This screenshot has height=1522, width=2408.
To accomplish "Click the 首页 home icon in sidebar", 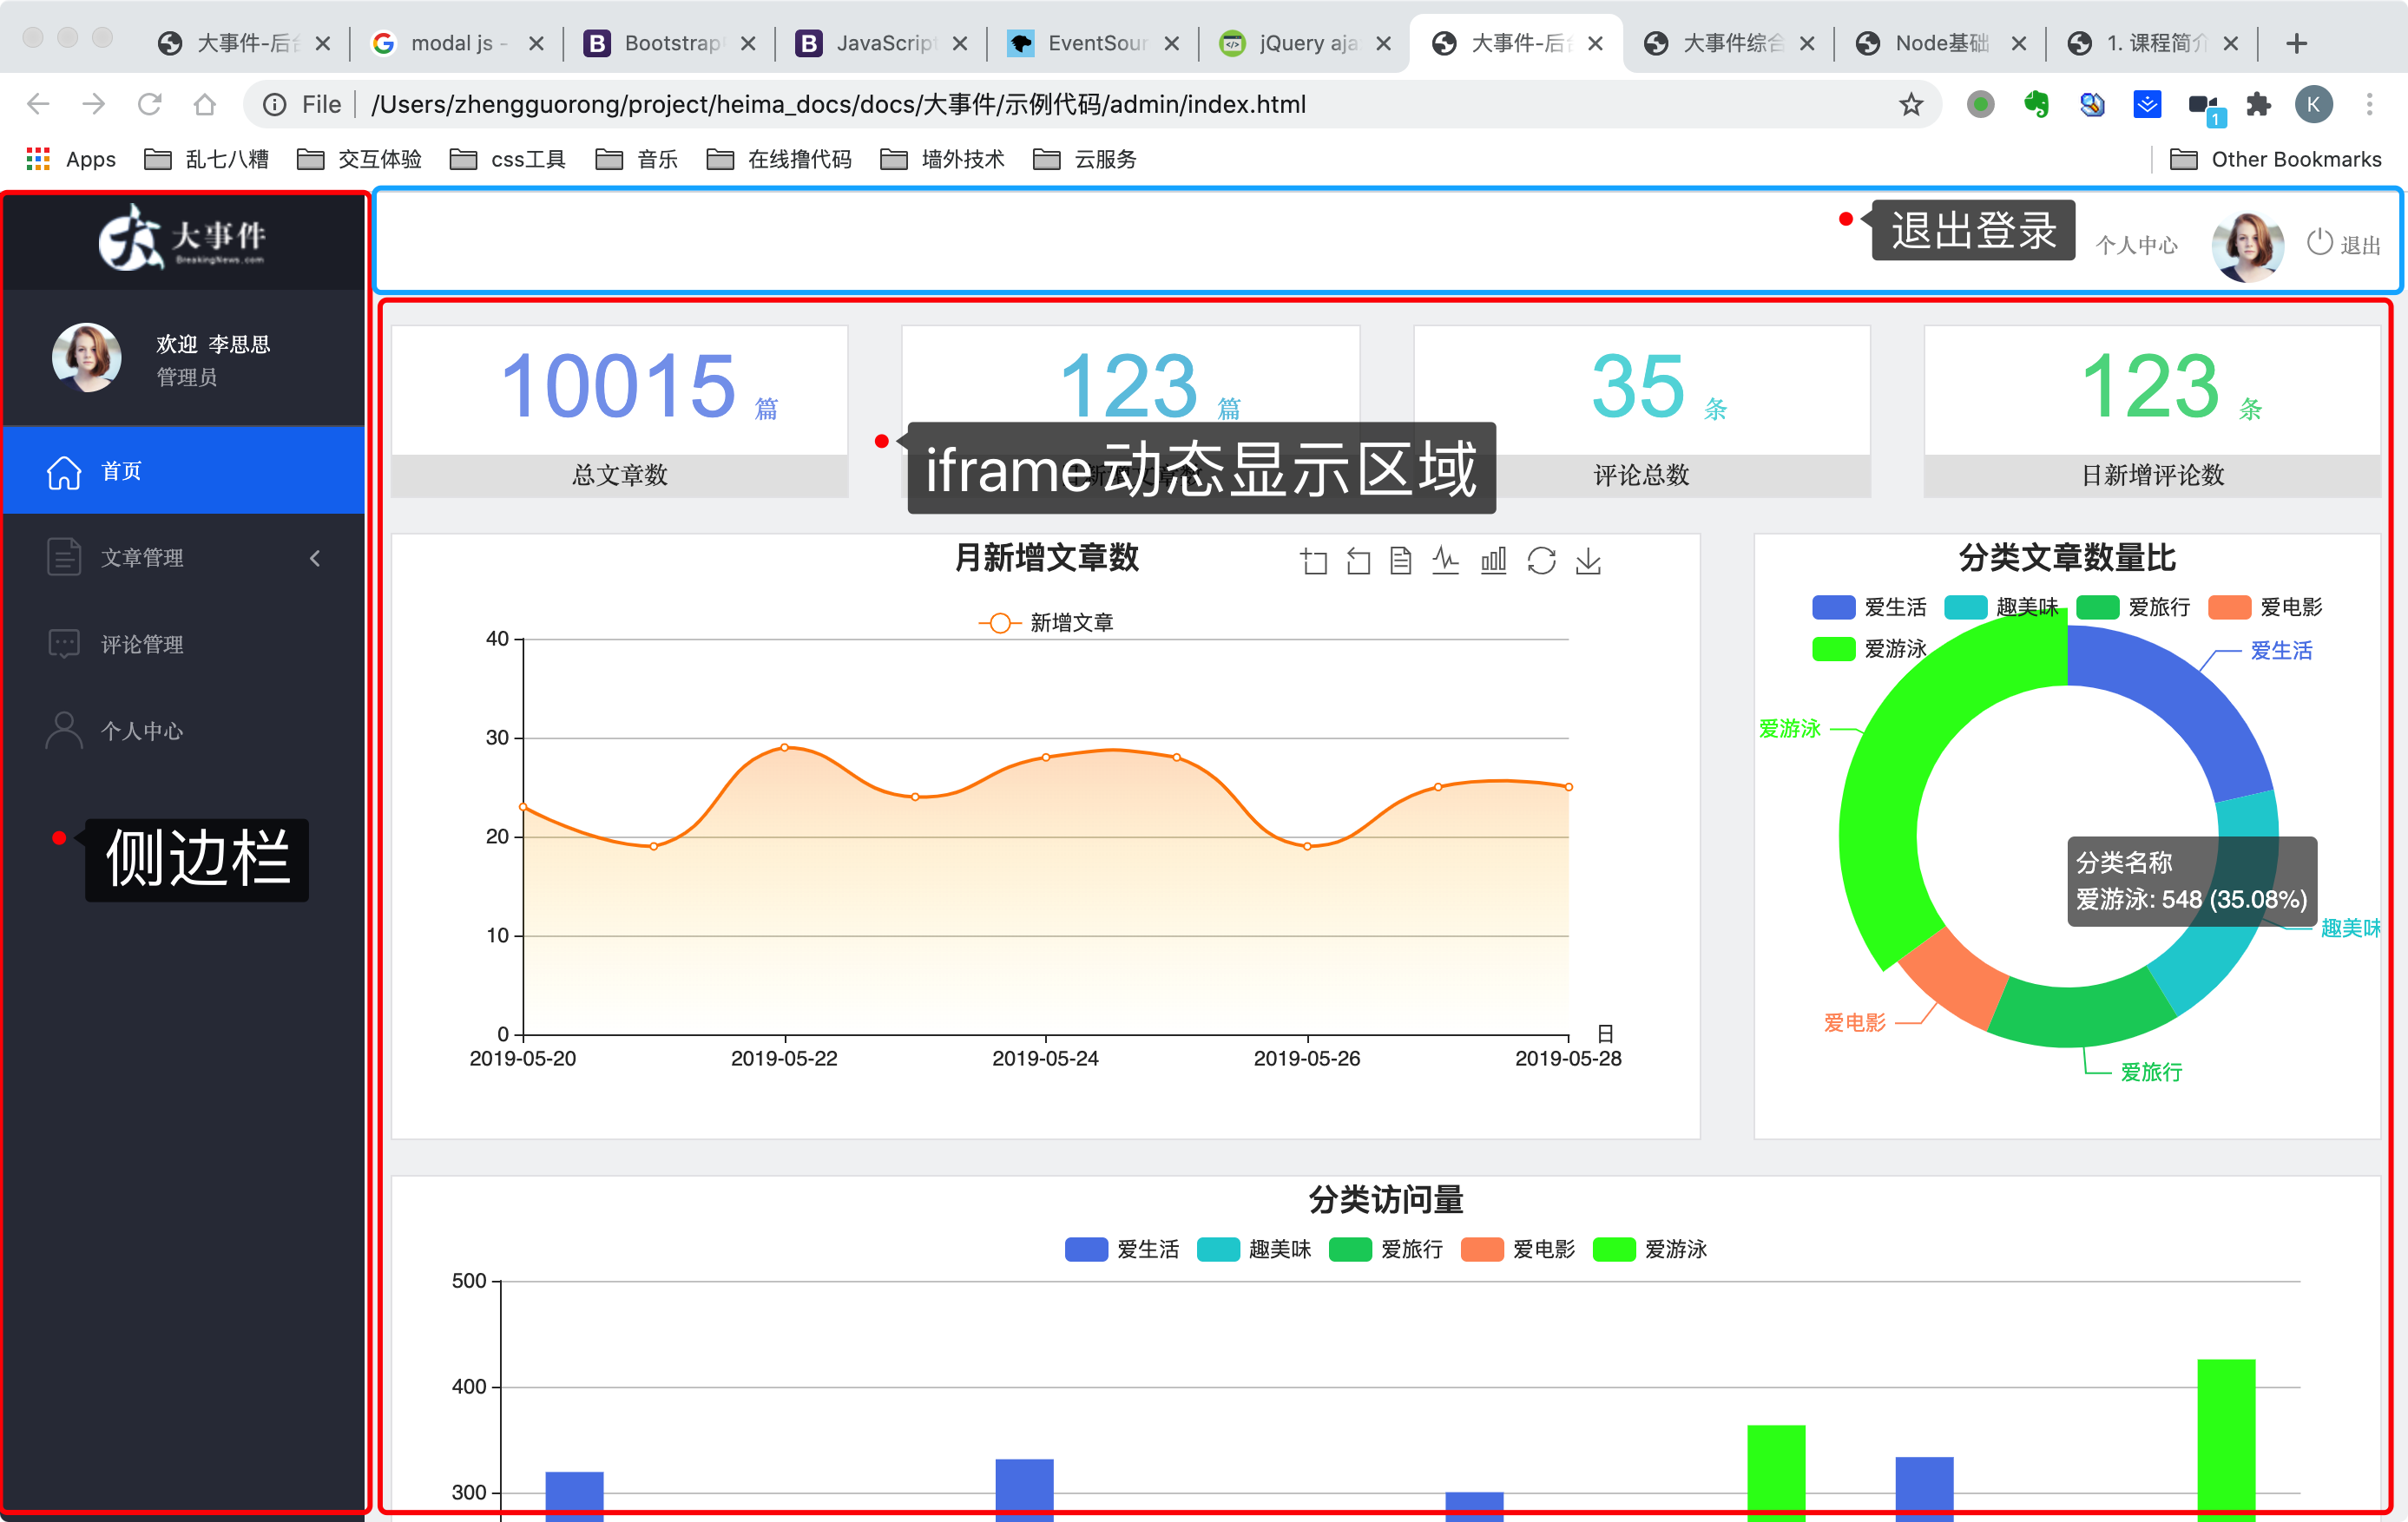I will 64,472.
